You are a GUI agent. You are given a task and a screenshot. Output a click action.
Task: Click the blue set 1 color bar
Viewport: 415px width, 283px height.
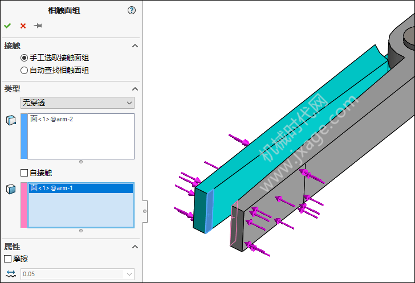tap(23, 136)
